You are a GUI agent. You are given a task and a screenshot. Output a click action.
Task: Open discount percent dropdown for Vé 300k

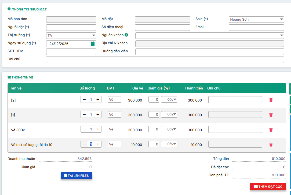click(169, 129)
